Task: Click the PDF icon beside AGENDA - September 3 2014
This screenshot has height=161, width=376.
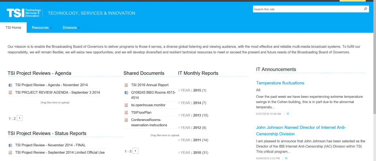Action: pyautogui.click(x=10, y=92)
